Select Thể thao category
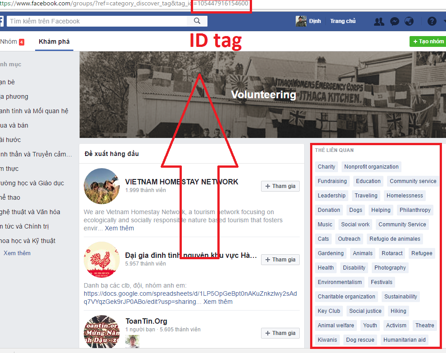Image resolution: width=446 pixels, height=353 pixels. (x=10, y=197)
